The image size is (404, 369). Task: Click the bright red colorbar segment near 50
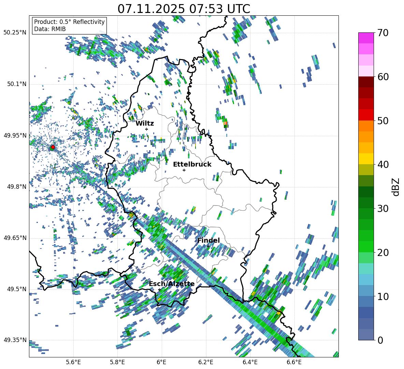(366, 115)
